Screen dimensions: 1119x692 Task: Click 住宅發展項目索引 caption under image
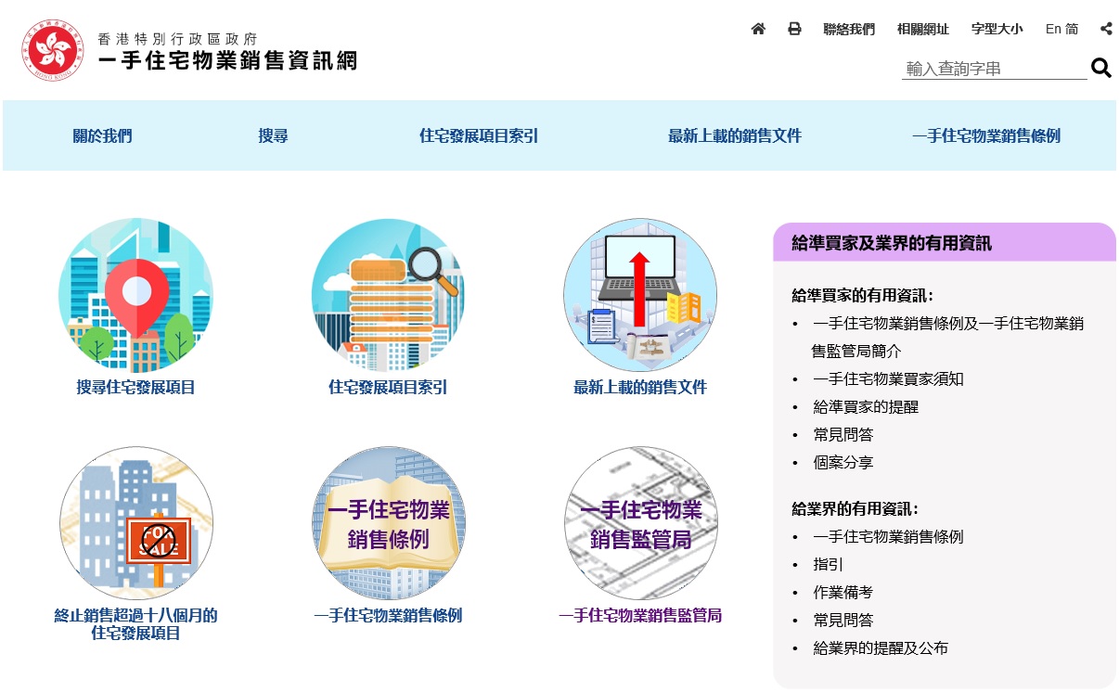coord(388,387)
